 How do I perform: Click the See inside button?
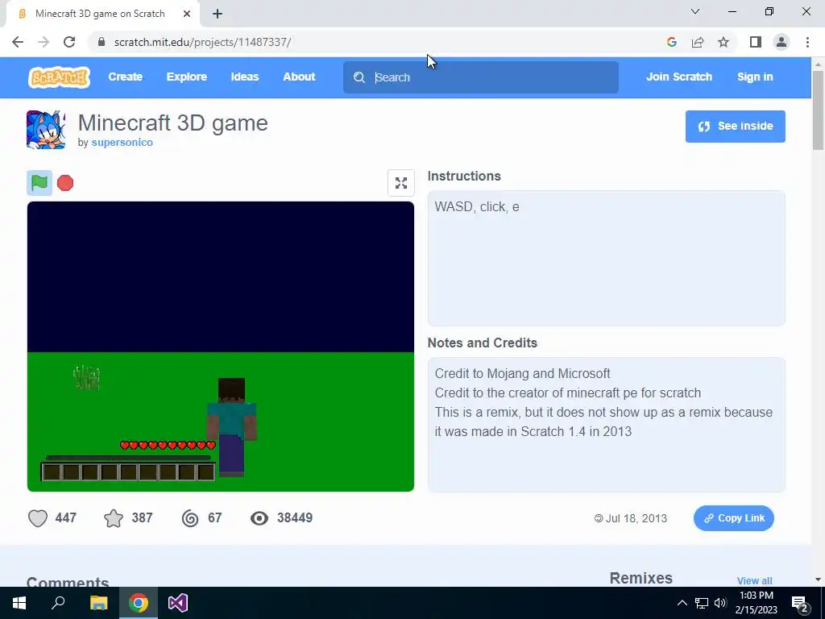[735, 127]
